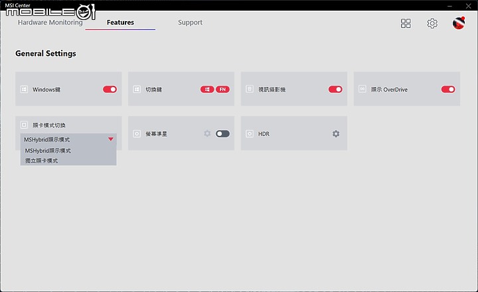Screen dimensions: 478x292
Task: Click the Windows鍵 card icon
Action: [24, 90]
